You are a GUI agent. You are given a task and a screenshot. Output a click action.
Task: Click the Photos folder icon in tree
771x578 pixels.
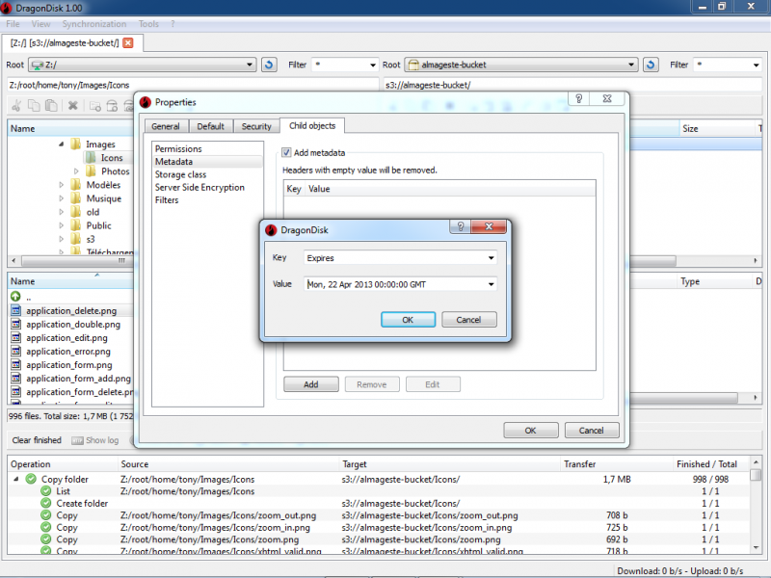(x=91, y=171)
